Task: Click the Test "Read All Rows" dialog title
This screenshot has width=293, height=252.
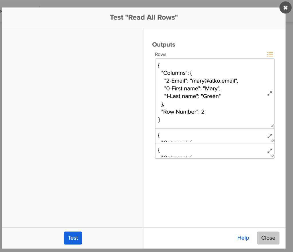Action: [x=144, y=17]
